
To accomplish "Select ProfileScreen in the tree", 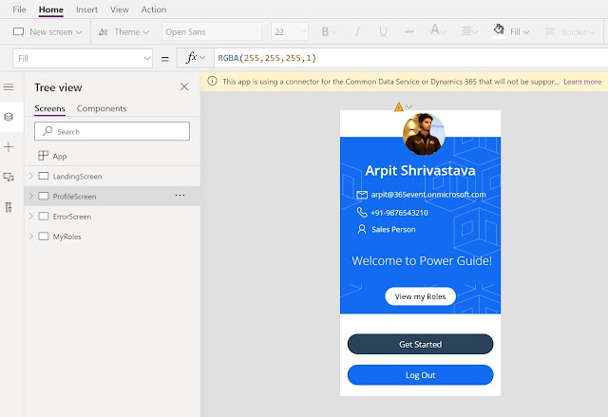I will (x=74, y=197).
